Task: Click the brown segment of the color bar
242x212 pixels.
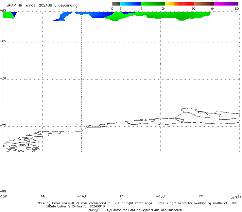Action: pos(204,4)
